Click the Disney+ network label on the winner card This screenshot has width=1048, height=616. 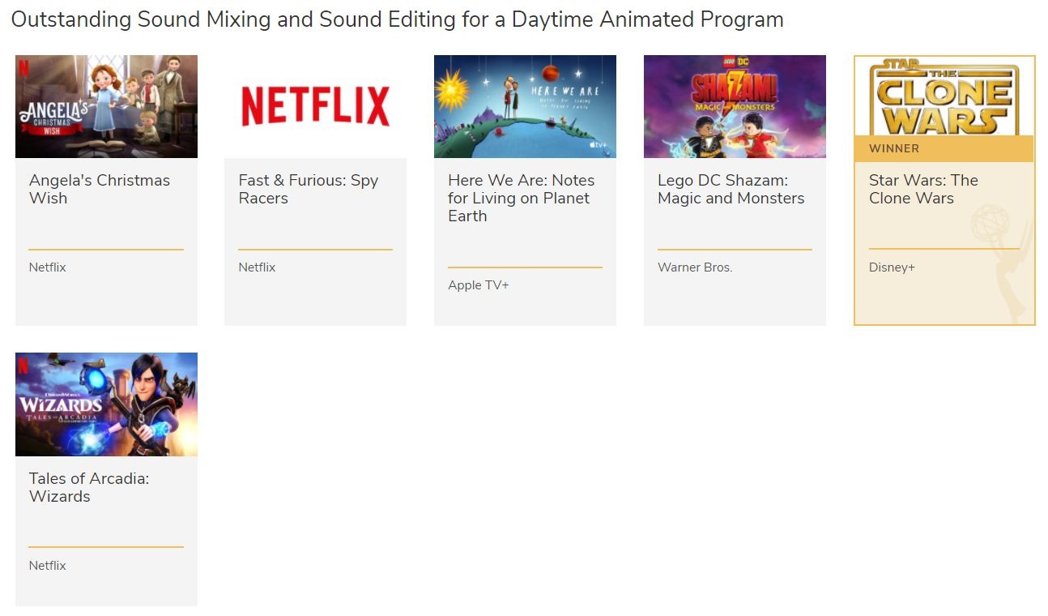pos(892,267)
